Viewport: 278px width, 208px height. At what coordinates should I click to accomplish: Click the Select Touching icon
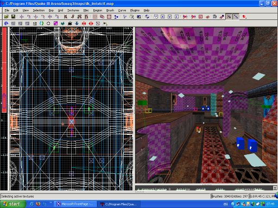coord(73,17)
